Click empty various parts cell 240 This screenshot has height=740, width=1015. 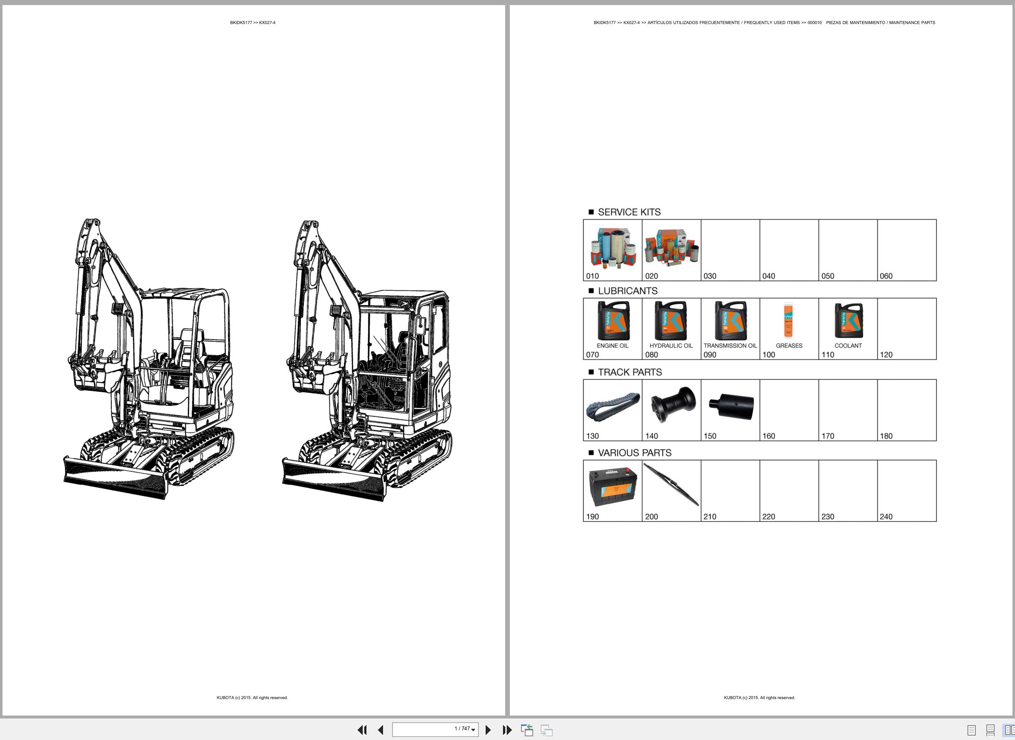click(907, 491)
